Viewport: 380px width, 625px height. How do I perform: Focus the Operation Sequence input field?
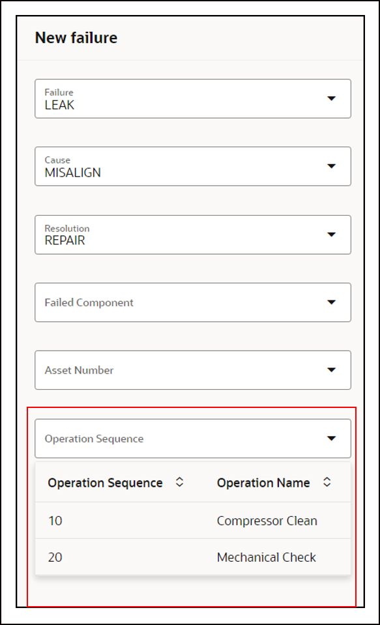coord(193,439)
